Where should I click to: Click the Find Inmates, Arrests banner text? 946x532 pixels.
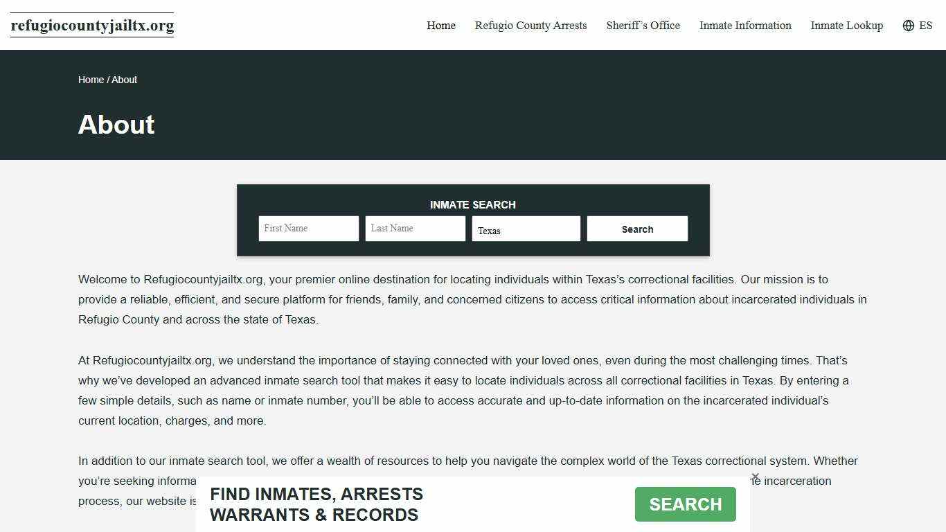316,504
